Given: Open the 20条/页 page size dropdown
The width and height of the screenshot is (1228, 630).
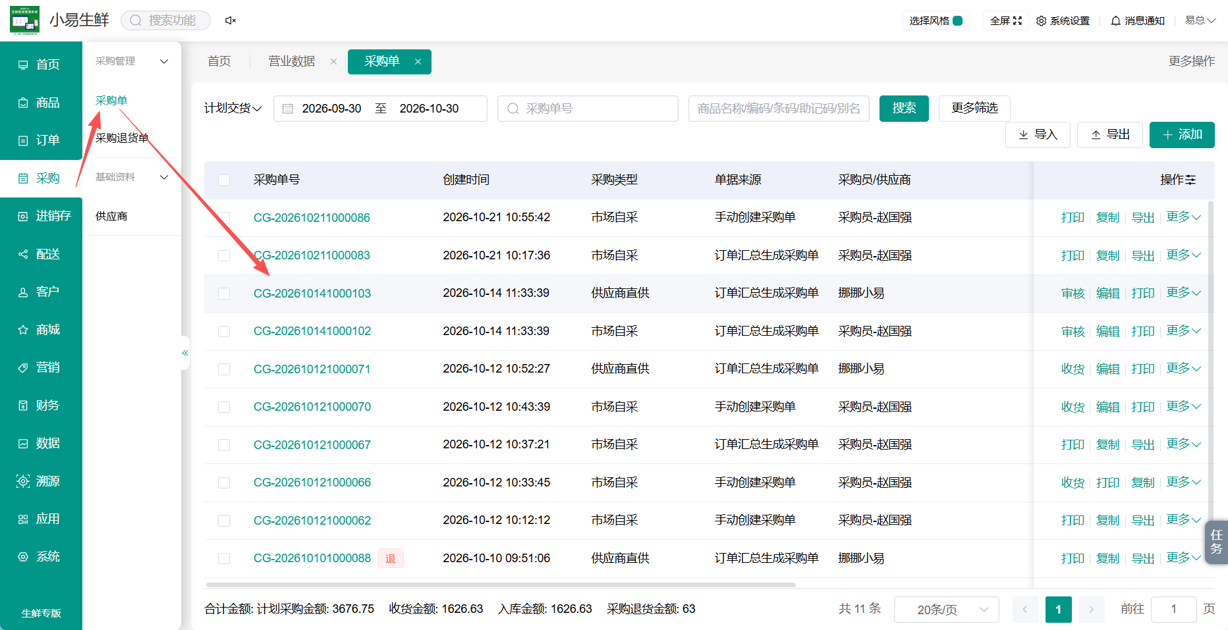Looking at the screenshot, I should coord(946,610).
